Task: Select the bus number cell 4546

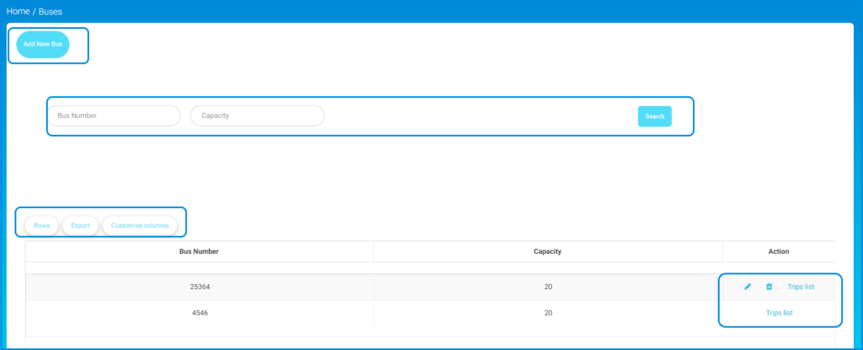Action: [x=199, y=313]
